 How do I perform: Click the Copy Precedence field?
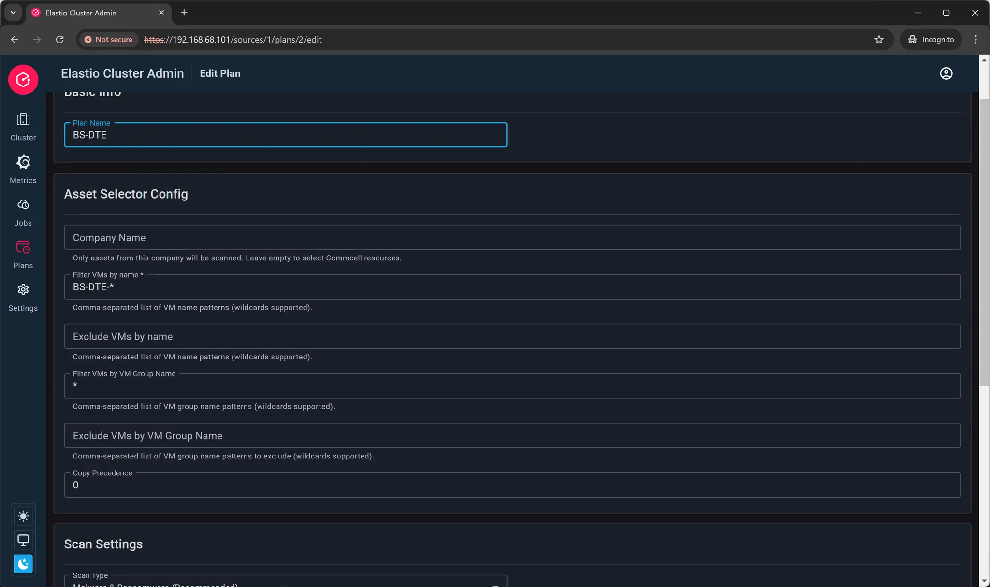tap(512, 485)
